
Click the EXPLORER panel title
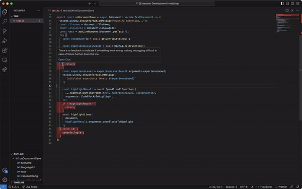pos(19,11)
